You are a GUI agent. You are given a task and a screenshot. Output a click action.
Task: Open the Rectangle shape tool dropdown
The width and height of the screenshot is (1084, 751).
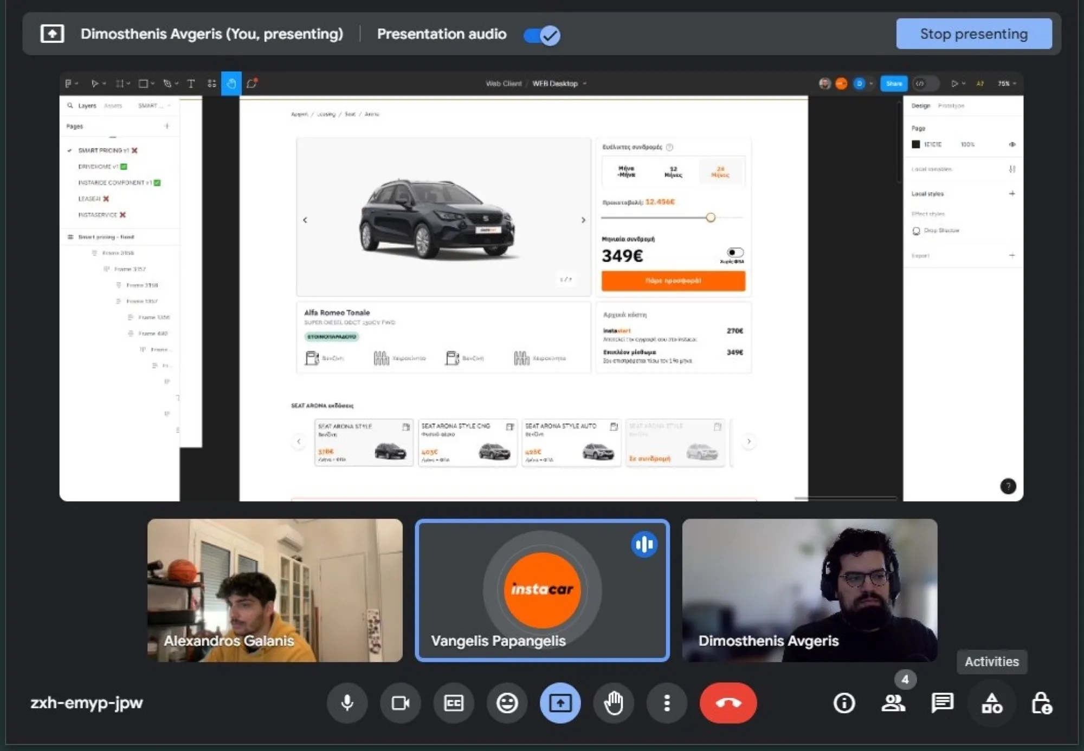[153, 83]
